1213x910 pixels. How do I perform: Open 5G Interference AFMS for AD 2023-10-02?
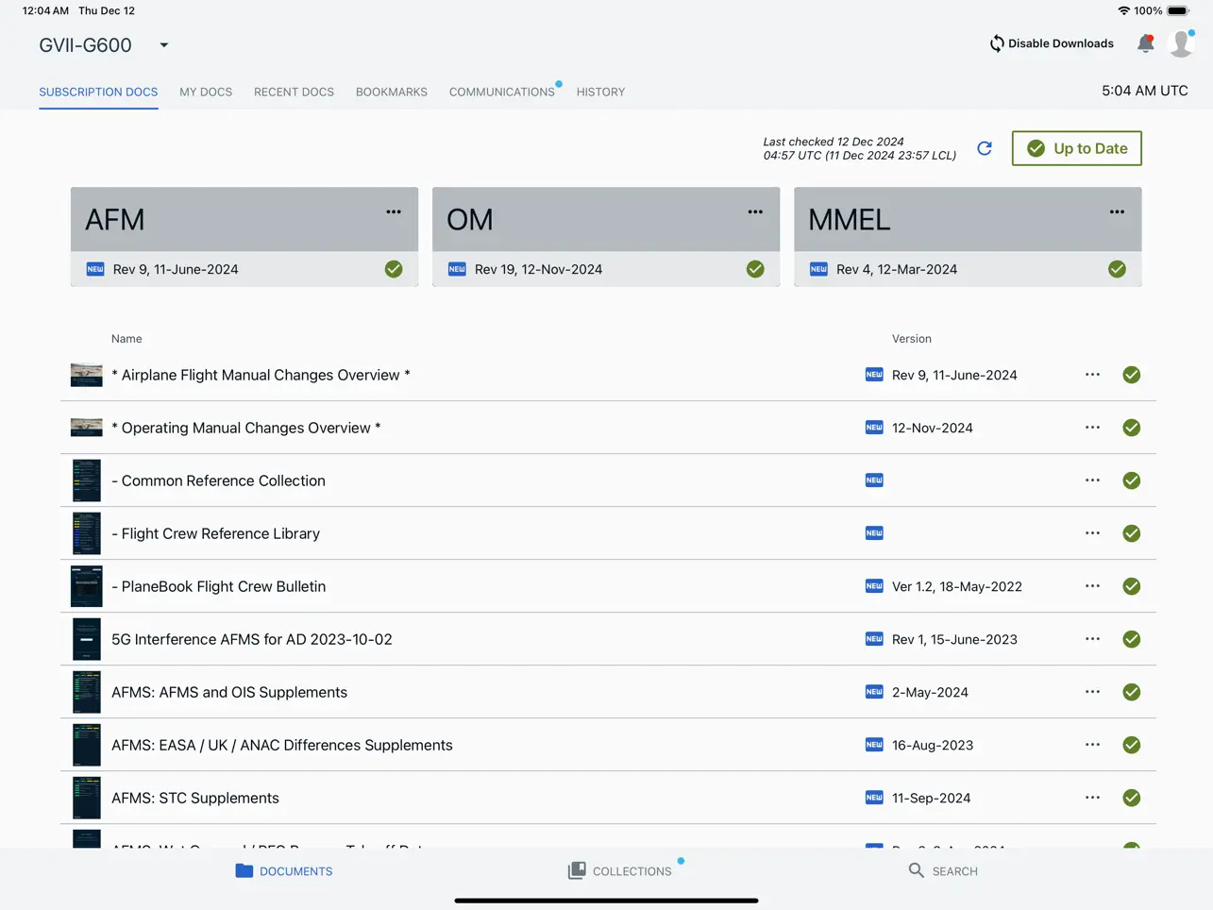(252, 639)
